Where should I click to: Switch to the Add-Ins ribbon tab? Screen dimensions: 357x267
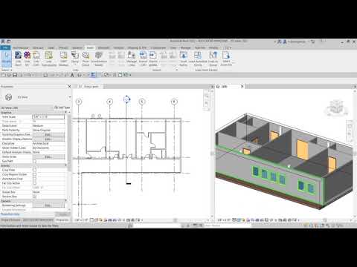click(x=200, y=47)
